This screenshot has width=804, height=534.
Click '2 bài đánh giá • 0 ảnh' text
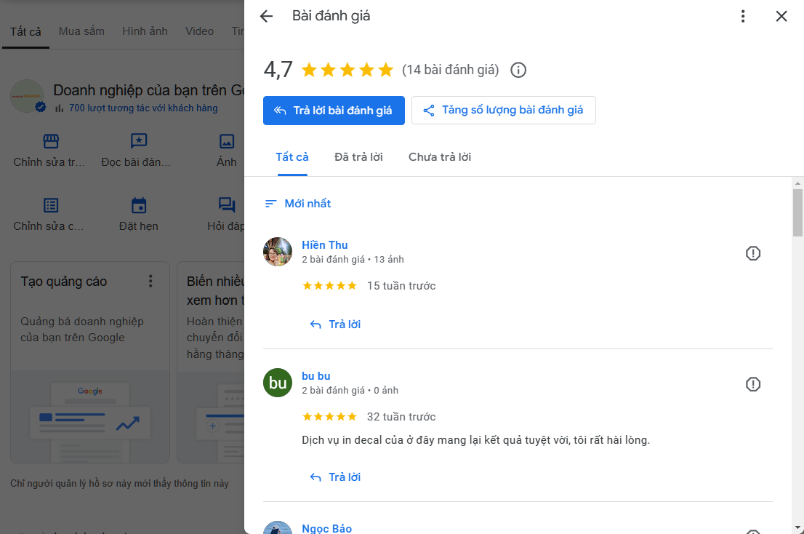(x=350, y=391)
